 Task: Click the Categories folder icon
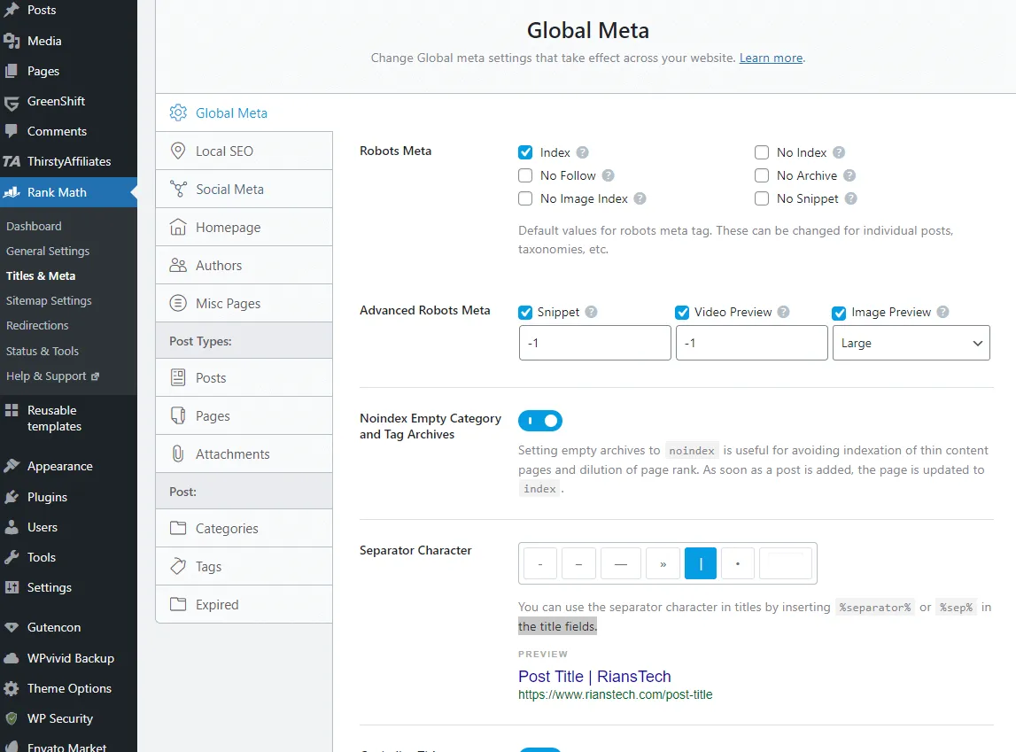(178, 529)
